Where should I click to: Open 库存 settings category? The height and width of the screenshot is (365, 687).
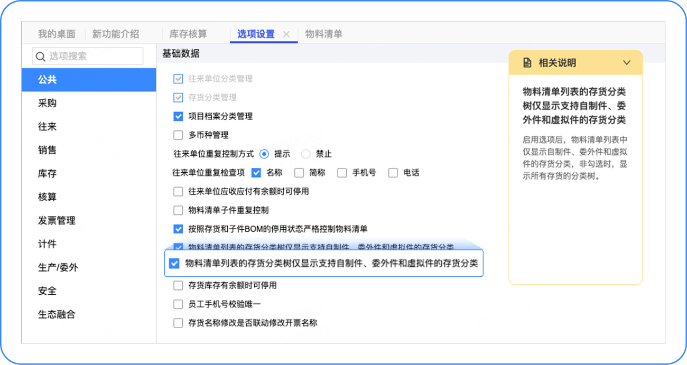point(89,173)
